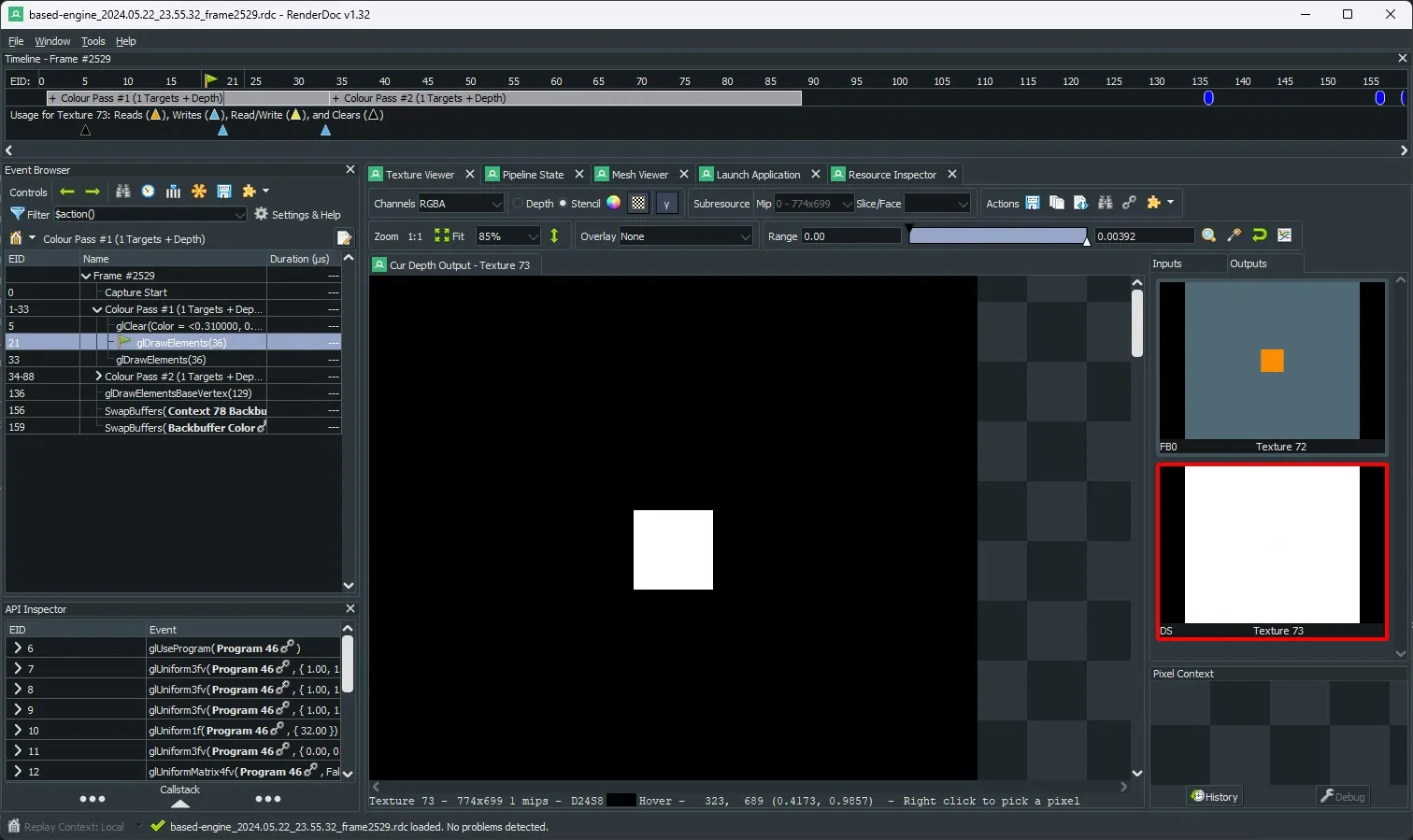Viewport: 1413px width, 840px height.
Task: Open the extensions dropdown arrow in Event Browser
Action: (x=265, y=192)
